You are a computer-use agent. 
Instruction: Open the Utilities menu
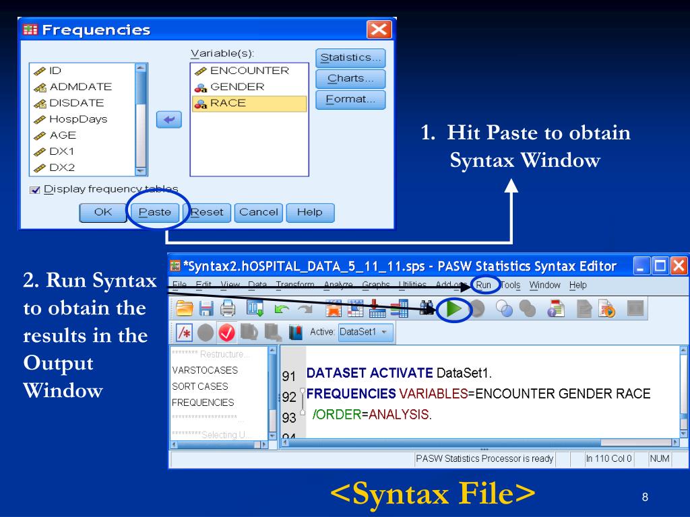(412, 285)
